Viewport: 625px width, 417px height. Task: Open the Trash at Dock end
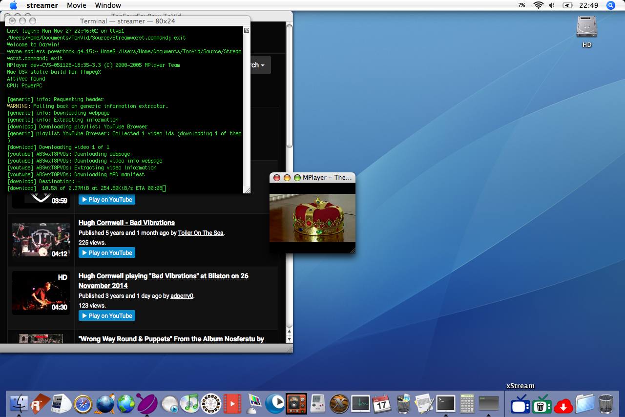(606, 403)
